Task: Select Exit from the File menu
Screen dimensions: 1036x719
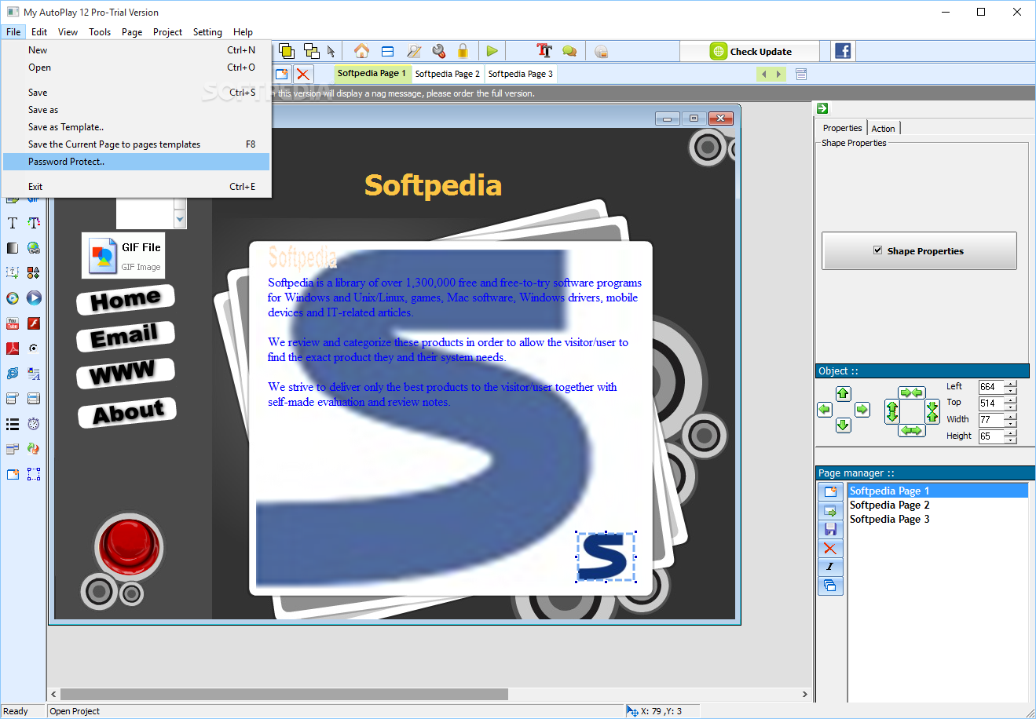Action: pos(137,187)
